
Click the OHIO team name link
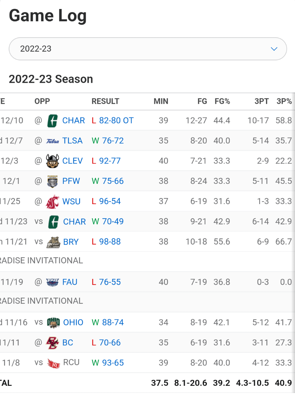coord(73,323)
